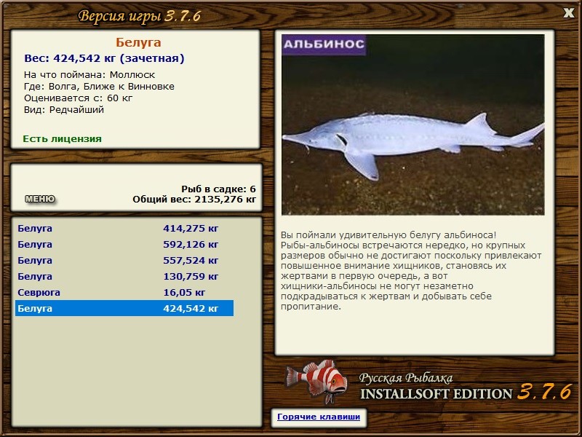Close the fish keepnet window
This screenshot has width=582, height=437.
(x=569, y=13)
